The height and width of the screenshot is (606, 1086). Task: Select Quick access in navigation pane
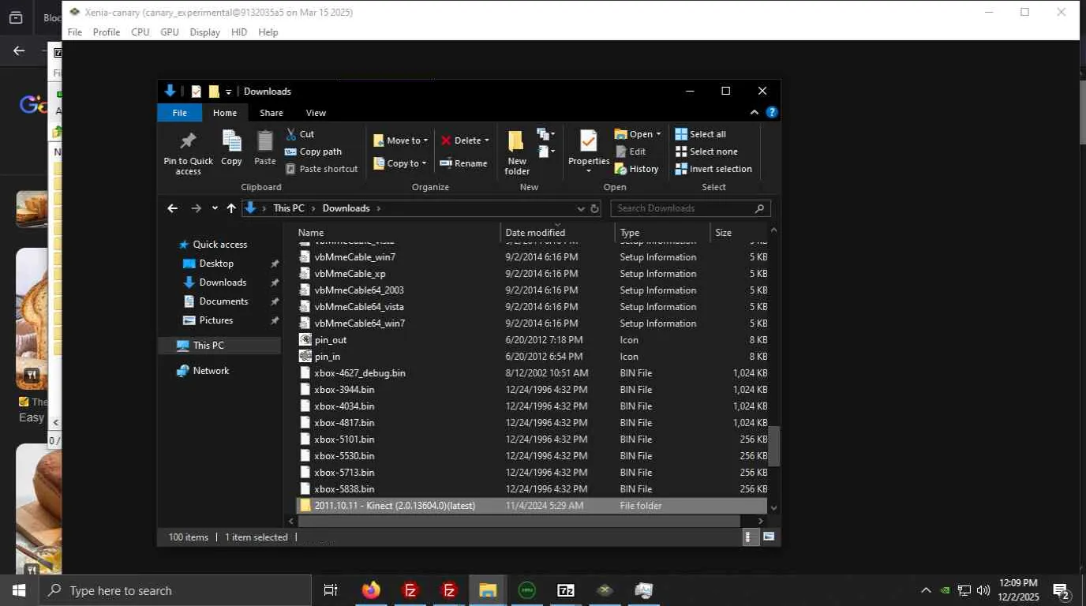[220, 245]
